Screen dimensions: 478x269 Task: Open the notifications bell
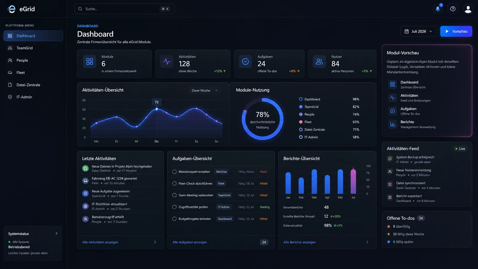click(438, 9)
